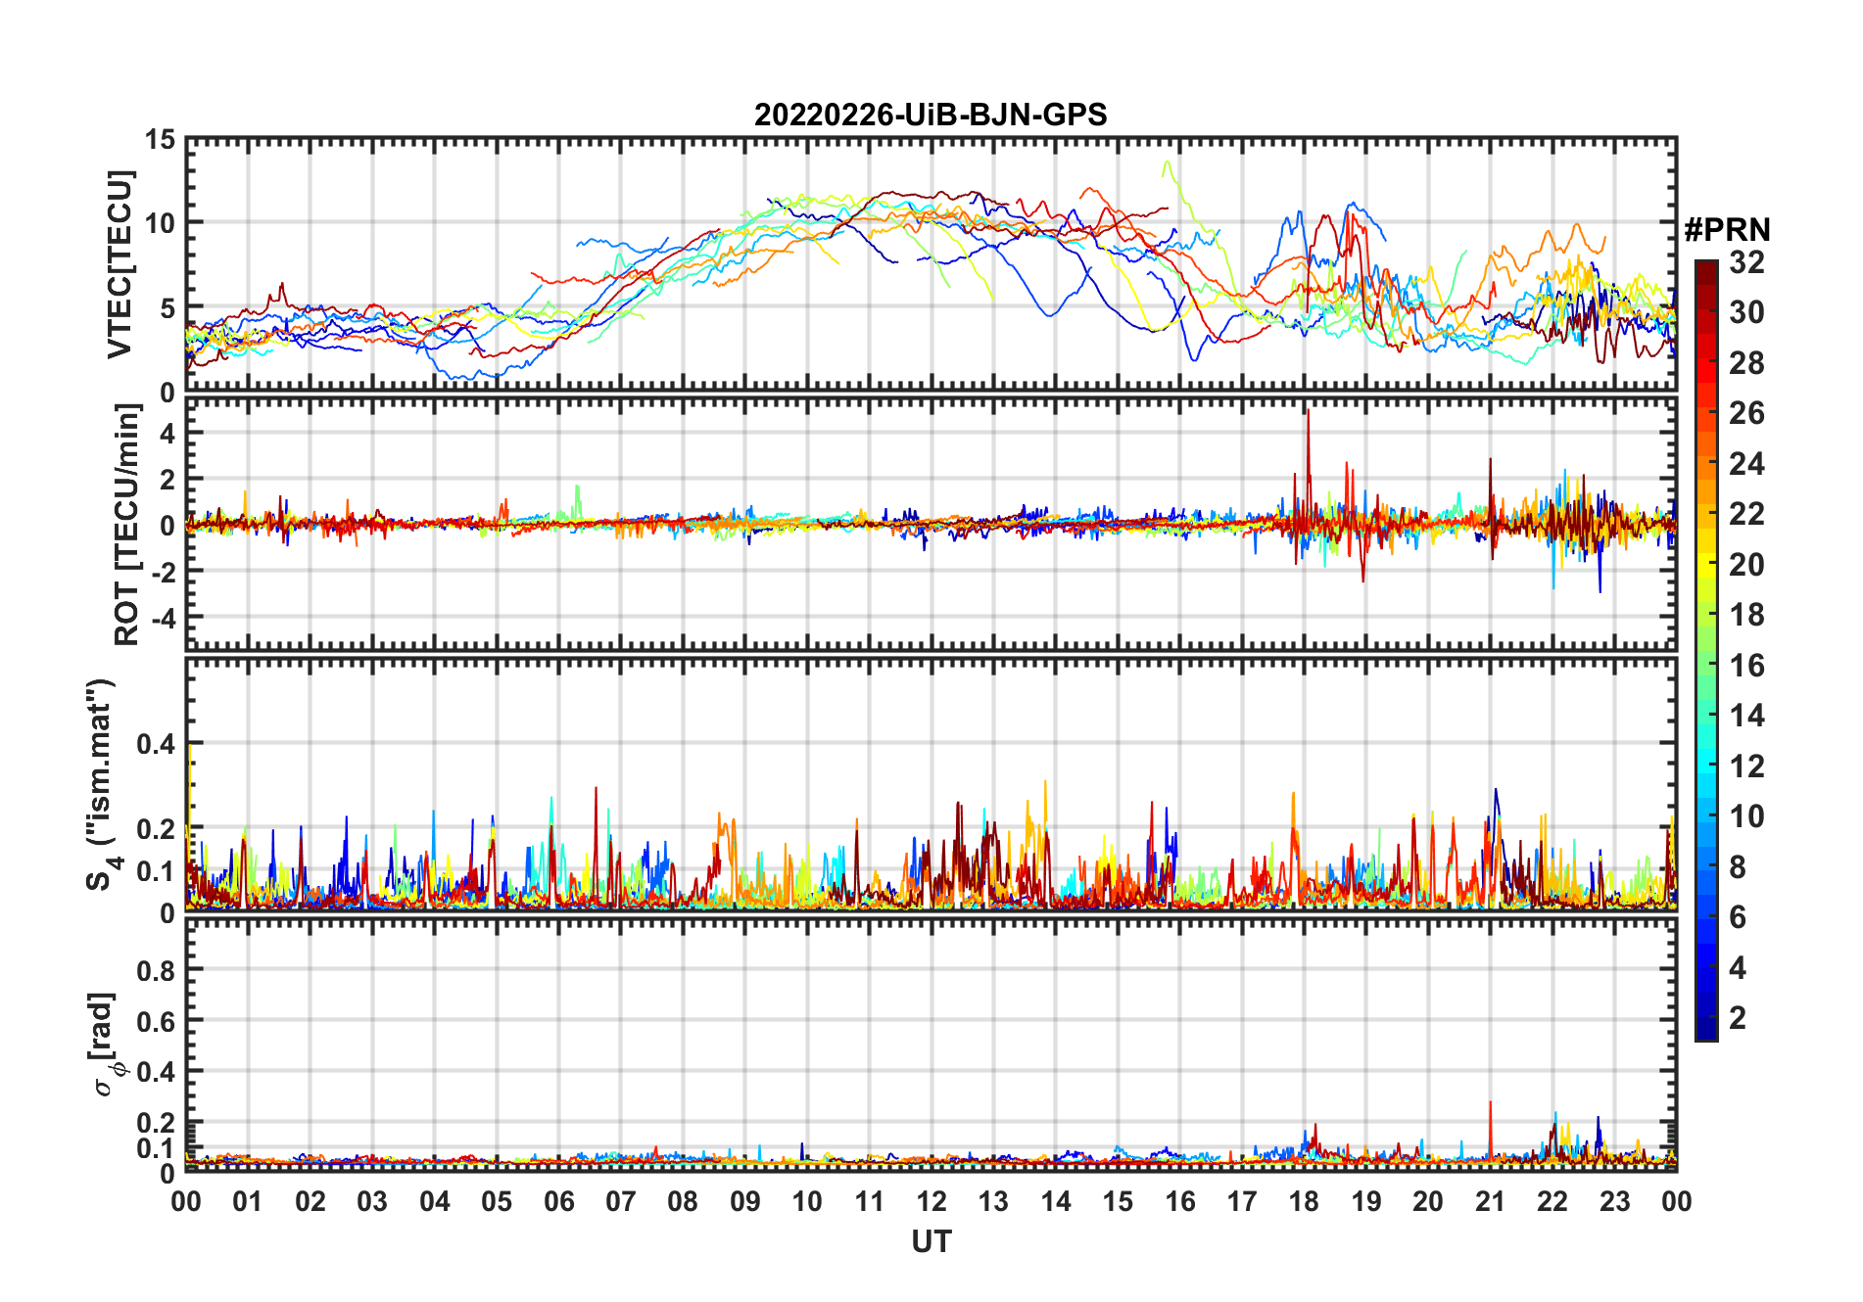
Task: Click the UT x-axis label
Action: coord(931,1241)
